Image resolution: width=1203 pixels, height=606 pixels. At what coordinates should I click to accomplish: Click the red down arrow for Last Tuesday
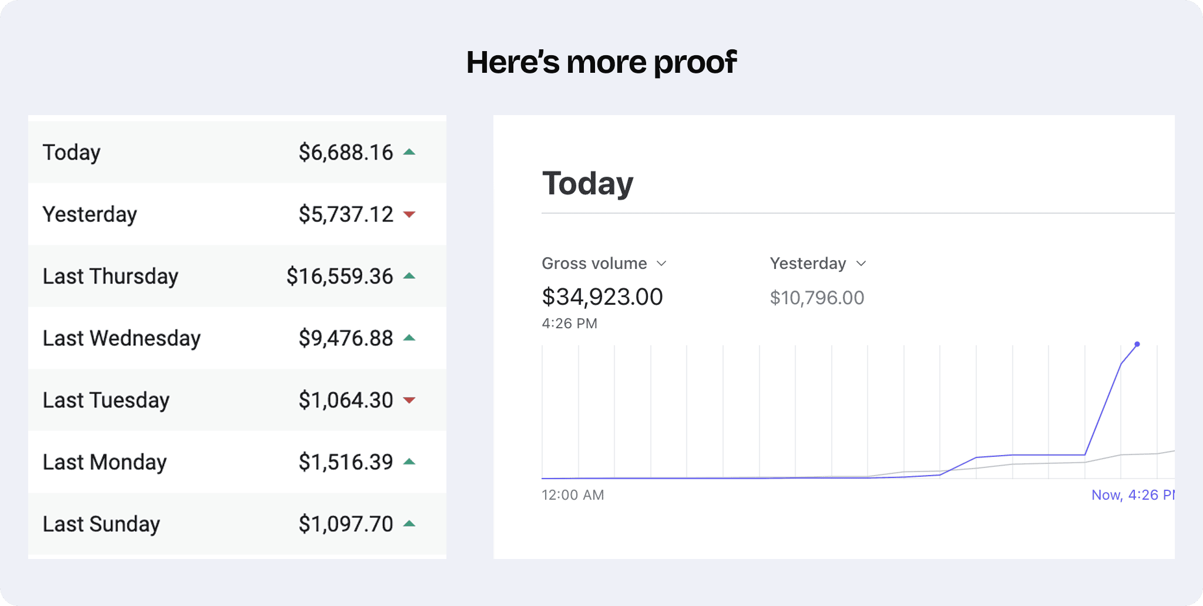[409, 400]
